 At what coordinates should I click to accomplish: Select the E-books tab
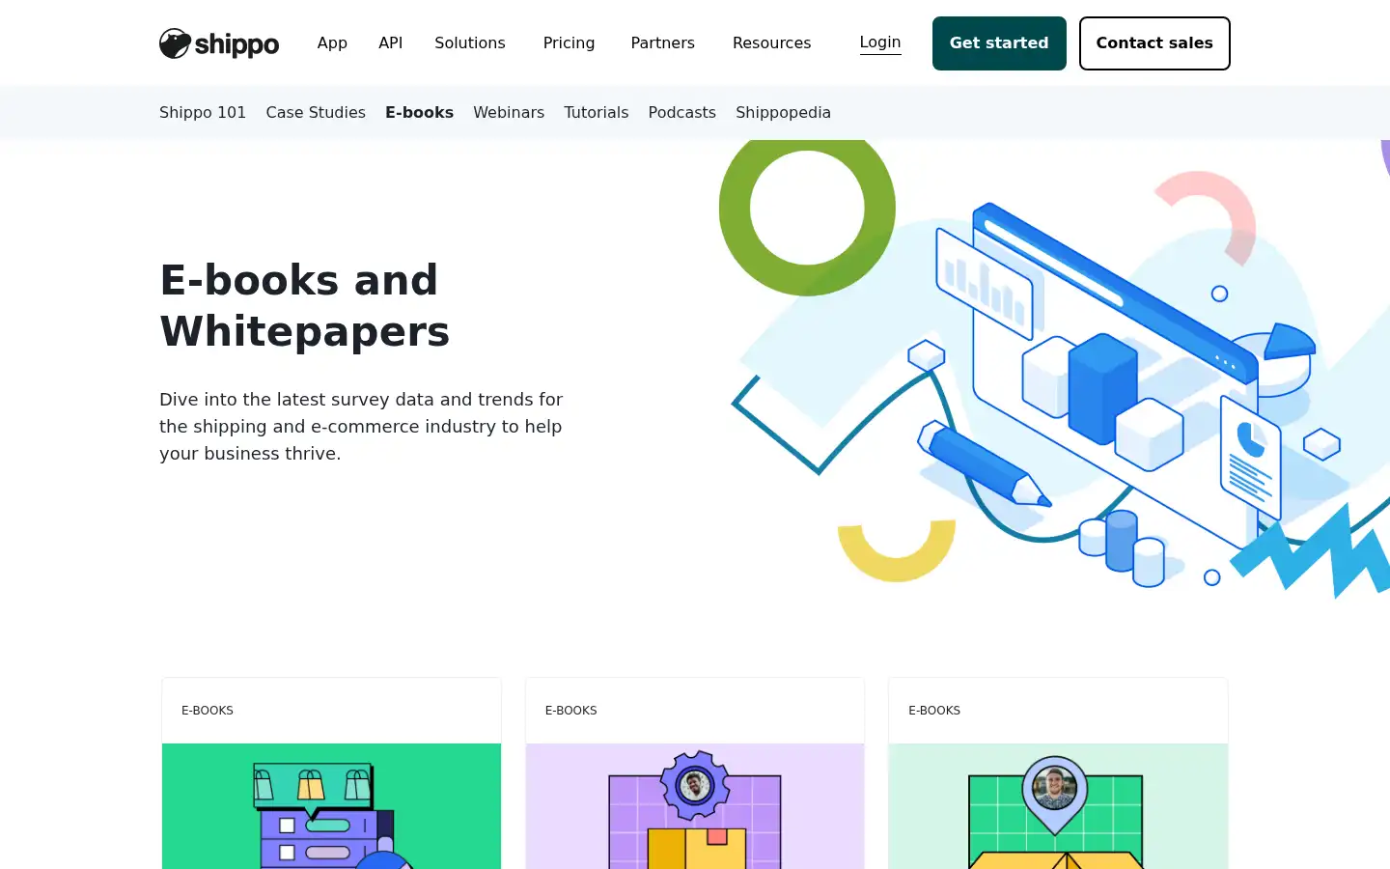(x=419, y=112)
